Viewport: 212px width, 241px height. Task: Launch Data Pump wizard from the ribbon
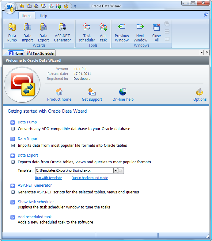[x=12, y=33]
